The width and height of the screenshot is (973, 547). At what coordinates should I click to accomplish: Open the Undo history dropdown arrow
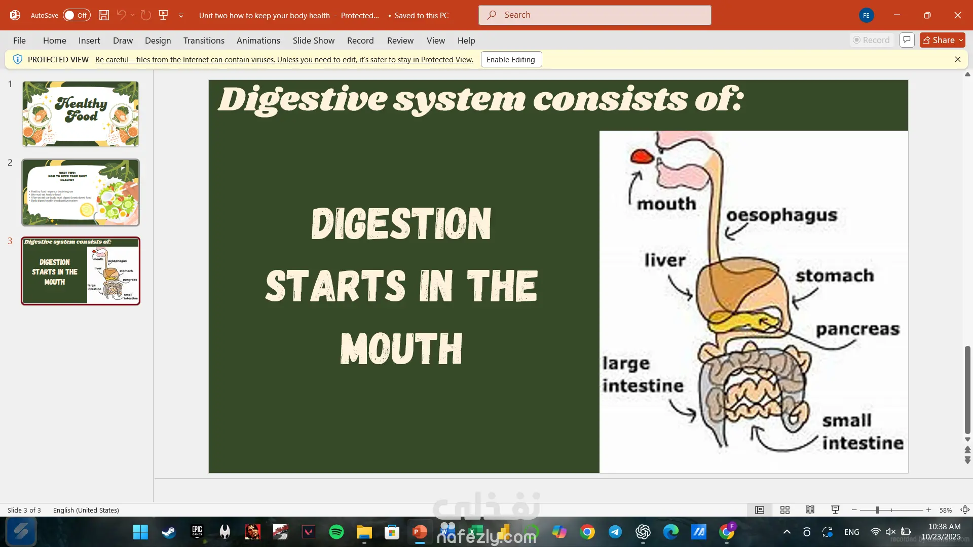pyautogui.click(x=132, y=15)
